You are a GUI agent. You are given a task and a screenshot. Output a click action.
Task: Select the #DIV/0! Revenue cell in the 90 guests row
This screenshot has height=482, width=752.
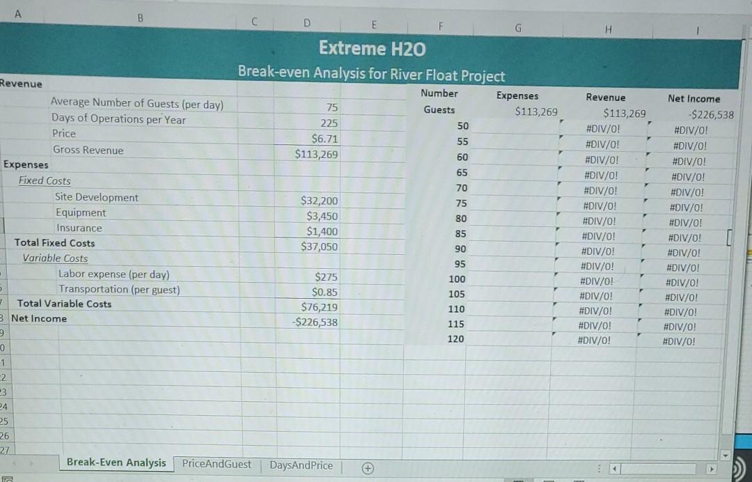[x=597, y=251]
